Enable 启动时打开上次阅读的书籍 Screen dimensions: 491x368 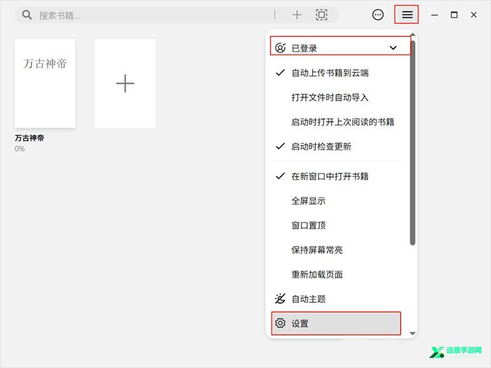337,122
